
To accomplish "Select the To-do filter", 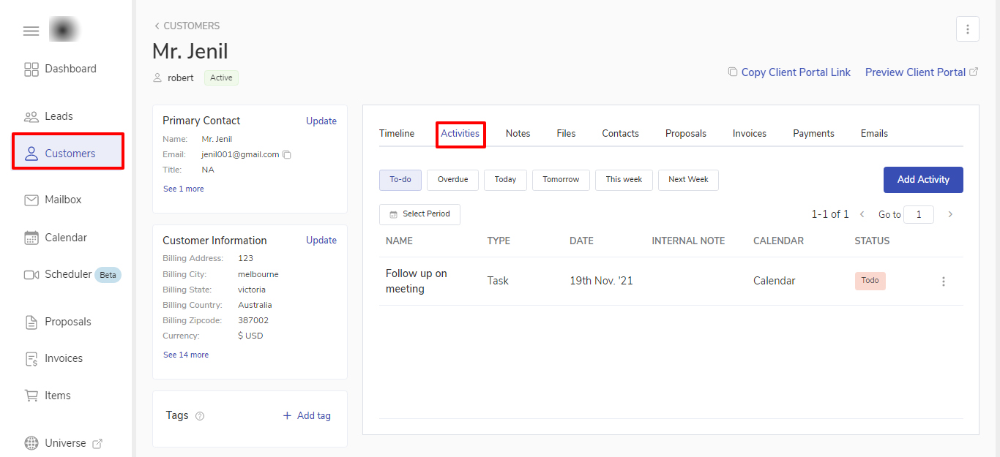I will tap(400, 180).
